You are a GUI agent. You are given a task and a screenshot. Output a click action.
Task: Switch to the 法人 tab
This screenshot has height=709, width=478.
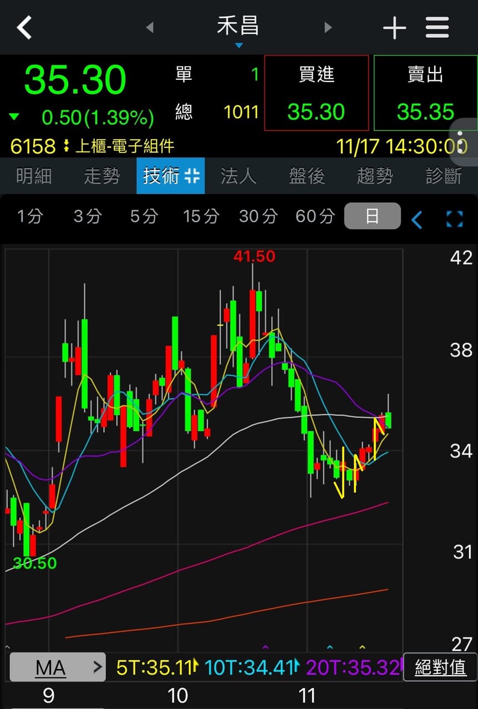pyautogui.click(x=238, y=176)
